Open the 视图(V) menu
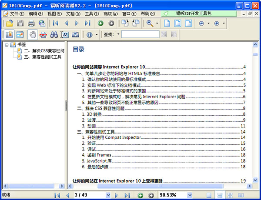Viewport: 261px width, 200px height. 54,13
